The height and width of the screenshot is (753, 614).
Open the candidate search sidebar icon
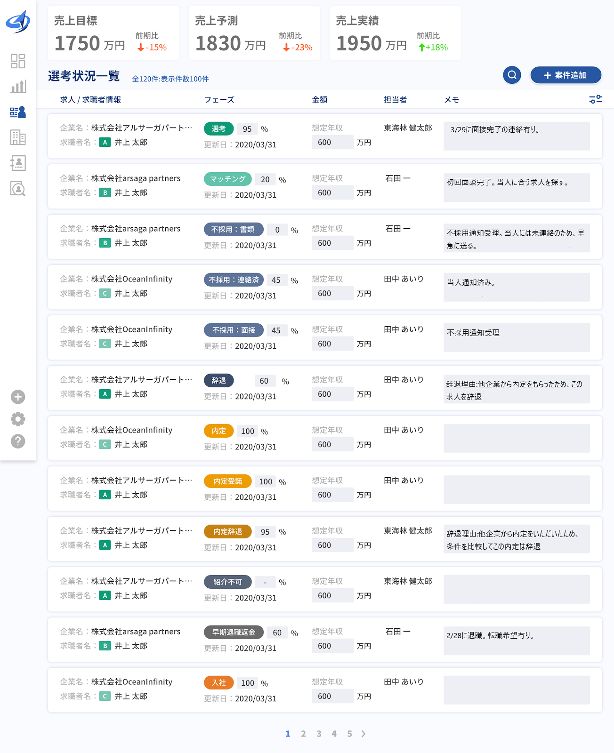[x=18, y=189]
